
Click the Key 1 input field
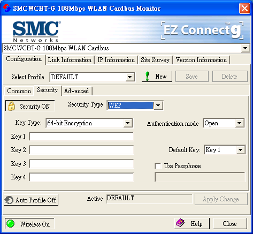click(x=81, y=137)
